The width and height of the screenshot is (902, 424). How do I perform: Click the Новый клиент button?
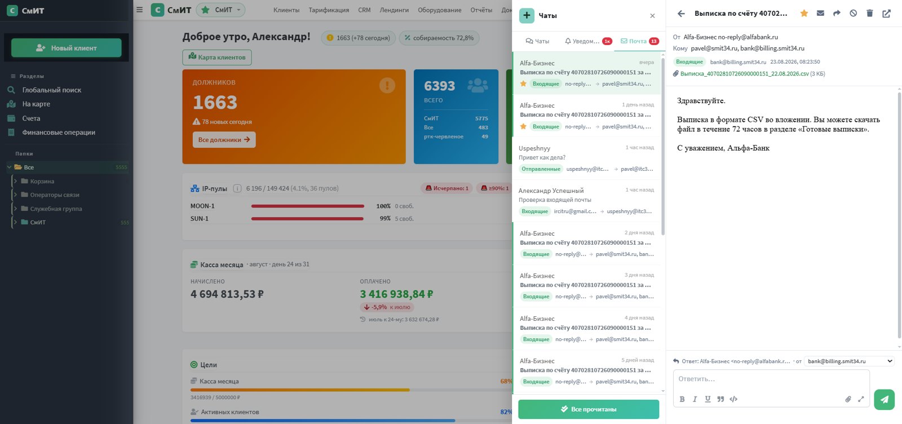[x=67, y=48]
